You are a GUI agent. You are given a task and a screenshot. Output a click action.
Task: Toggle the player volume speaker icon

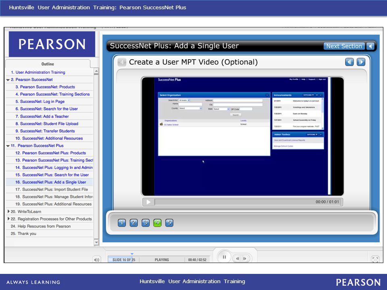point(96,260)
